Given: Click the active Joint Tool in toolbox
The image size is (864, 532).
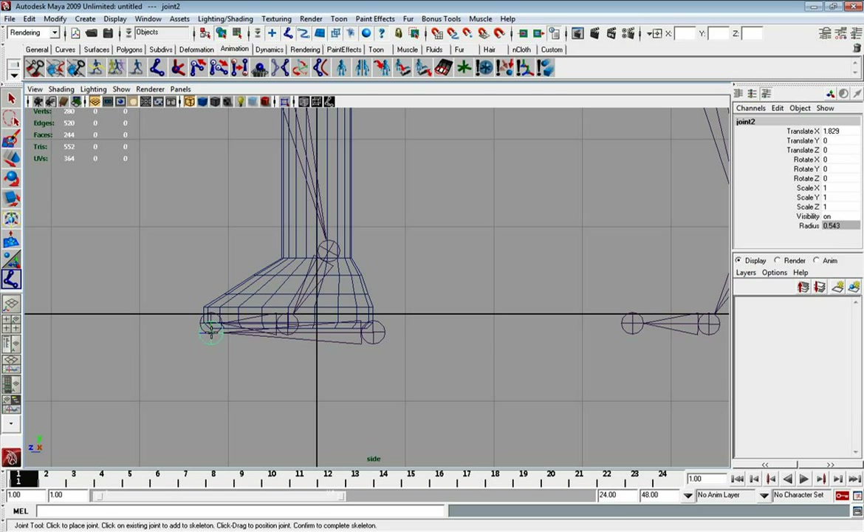Looking at the screenshot, I should click(11, 279).
